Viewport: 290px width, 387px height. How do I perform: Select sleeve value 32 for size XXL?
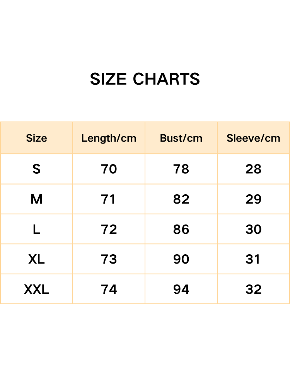(x=253, y=289)
